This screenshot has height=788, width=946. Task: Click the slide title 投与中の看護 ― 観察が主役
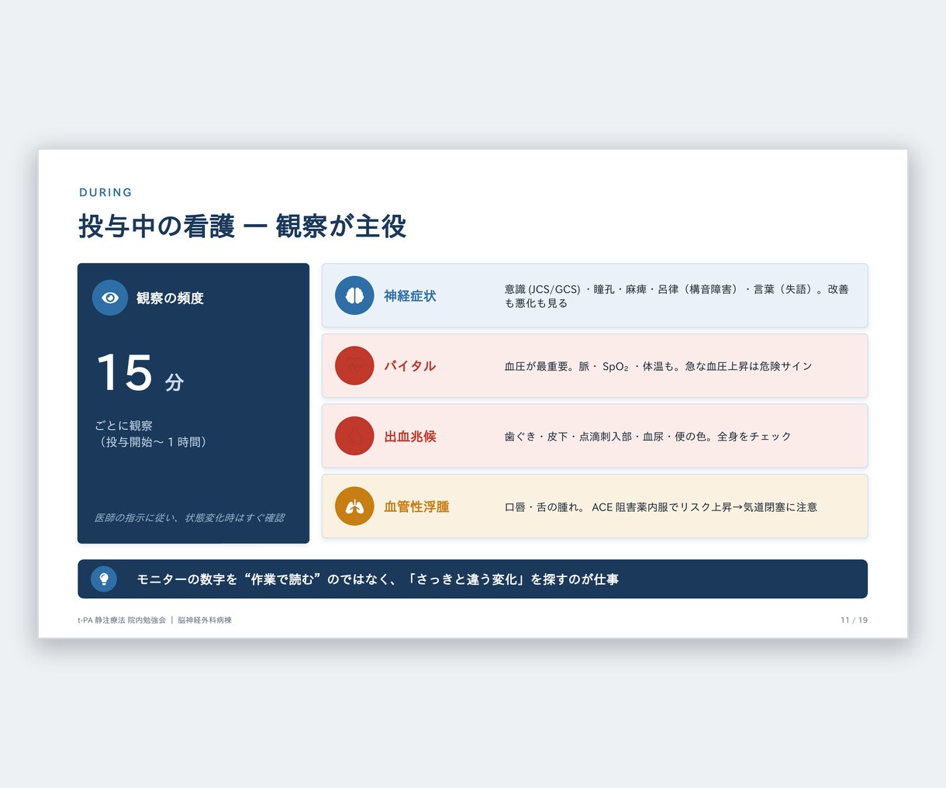point(242,226)
